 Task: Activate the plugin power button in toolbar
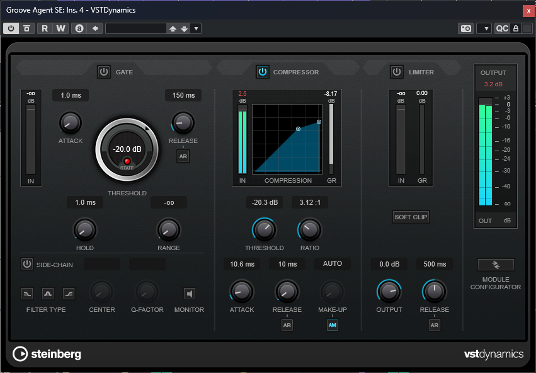point(11,28)
